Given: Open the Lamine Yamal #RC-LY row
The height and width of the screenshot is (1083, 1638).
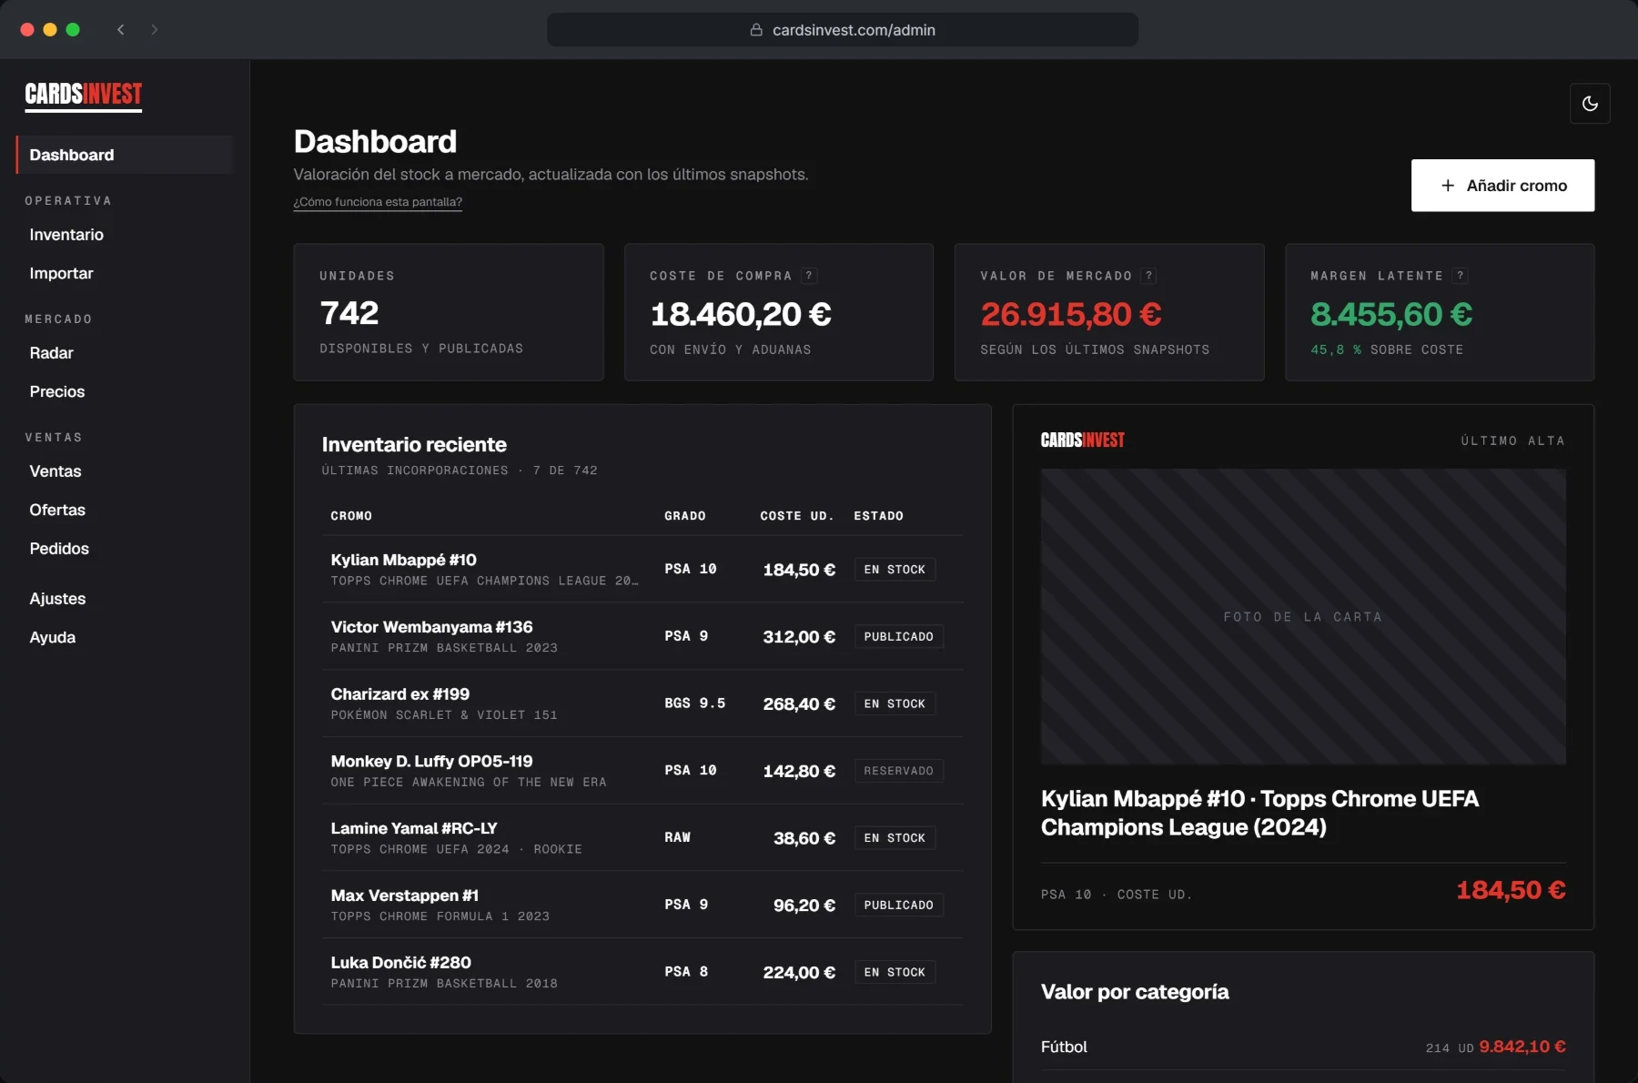Looking at the screenshot, I should pos(642,838).
